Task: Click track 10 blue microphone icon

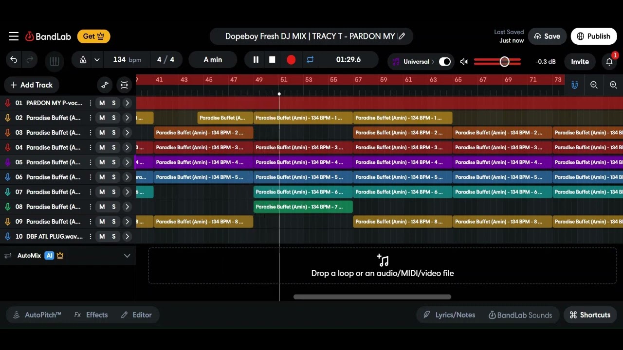Action: (8, 236)
